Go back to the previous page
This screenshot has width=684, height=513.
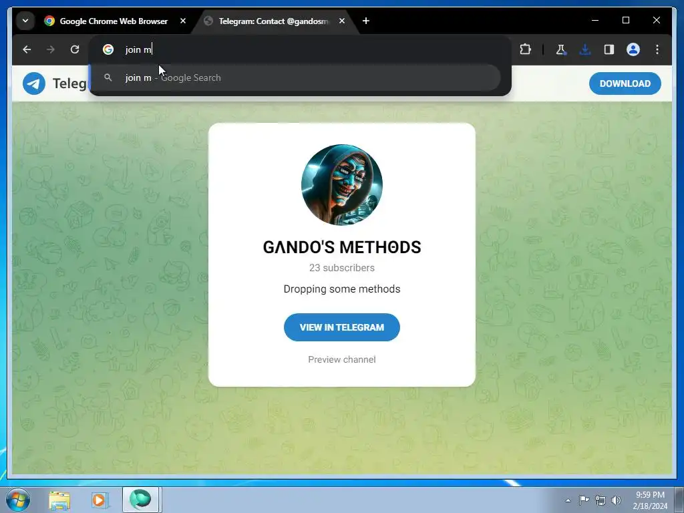pyautogui.click(x=27, y=49)
